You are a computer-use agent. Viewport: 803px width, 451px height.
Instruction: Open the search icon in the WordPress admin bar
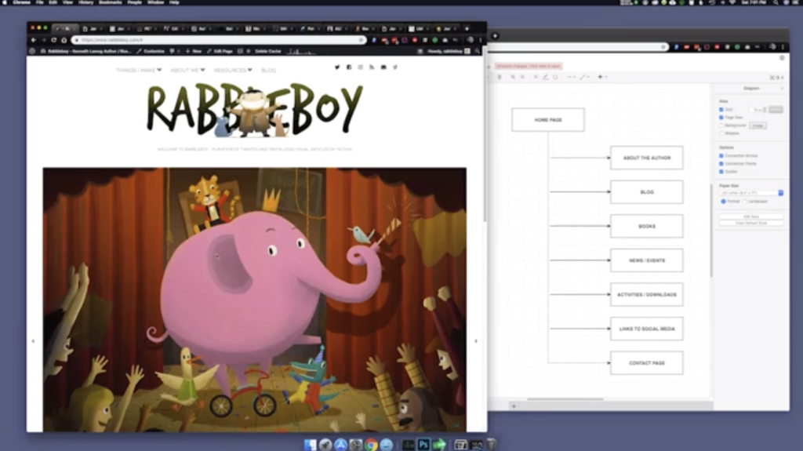478,51
